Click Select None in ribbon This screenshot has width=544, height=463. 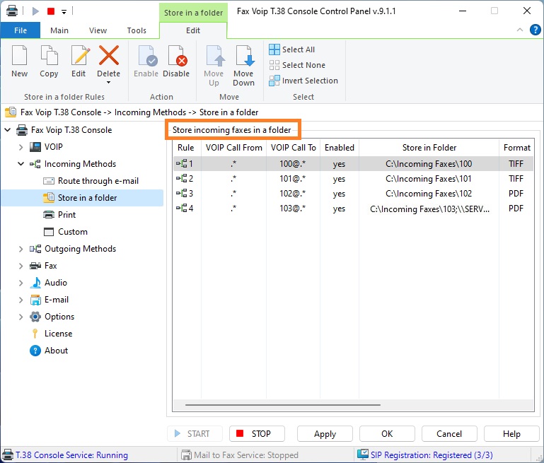coord(297,65)
